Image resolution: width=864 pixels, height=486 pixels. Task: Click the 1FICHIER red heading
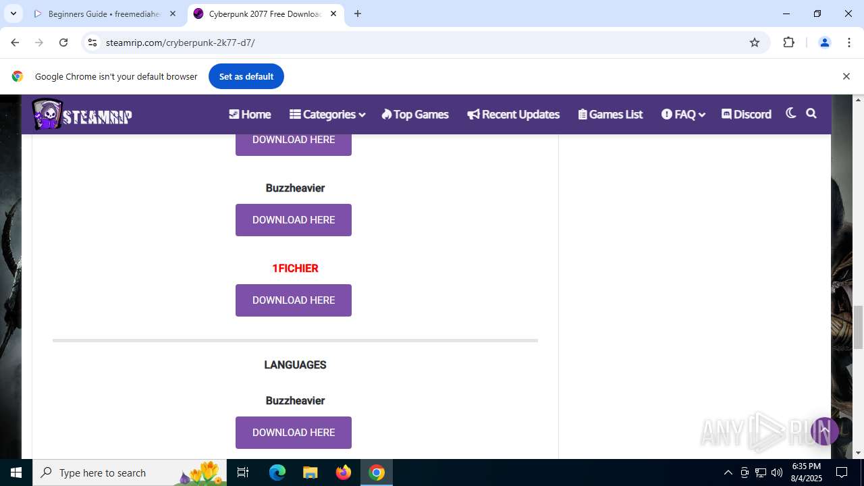(295, 268)
